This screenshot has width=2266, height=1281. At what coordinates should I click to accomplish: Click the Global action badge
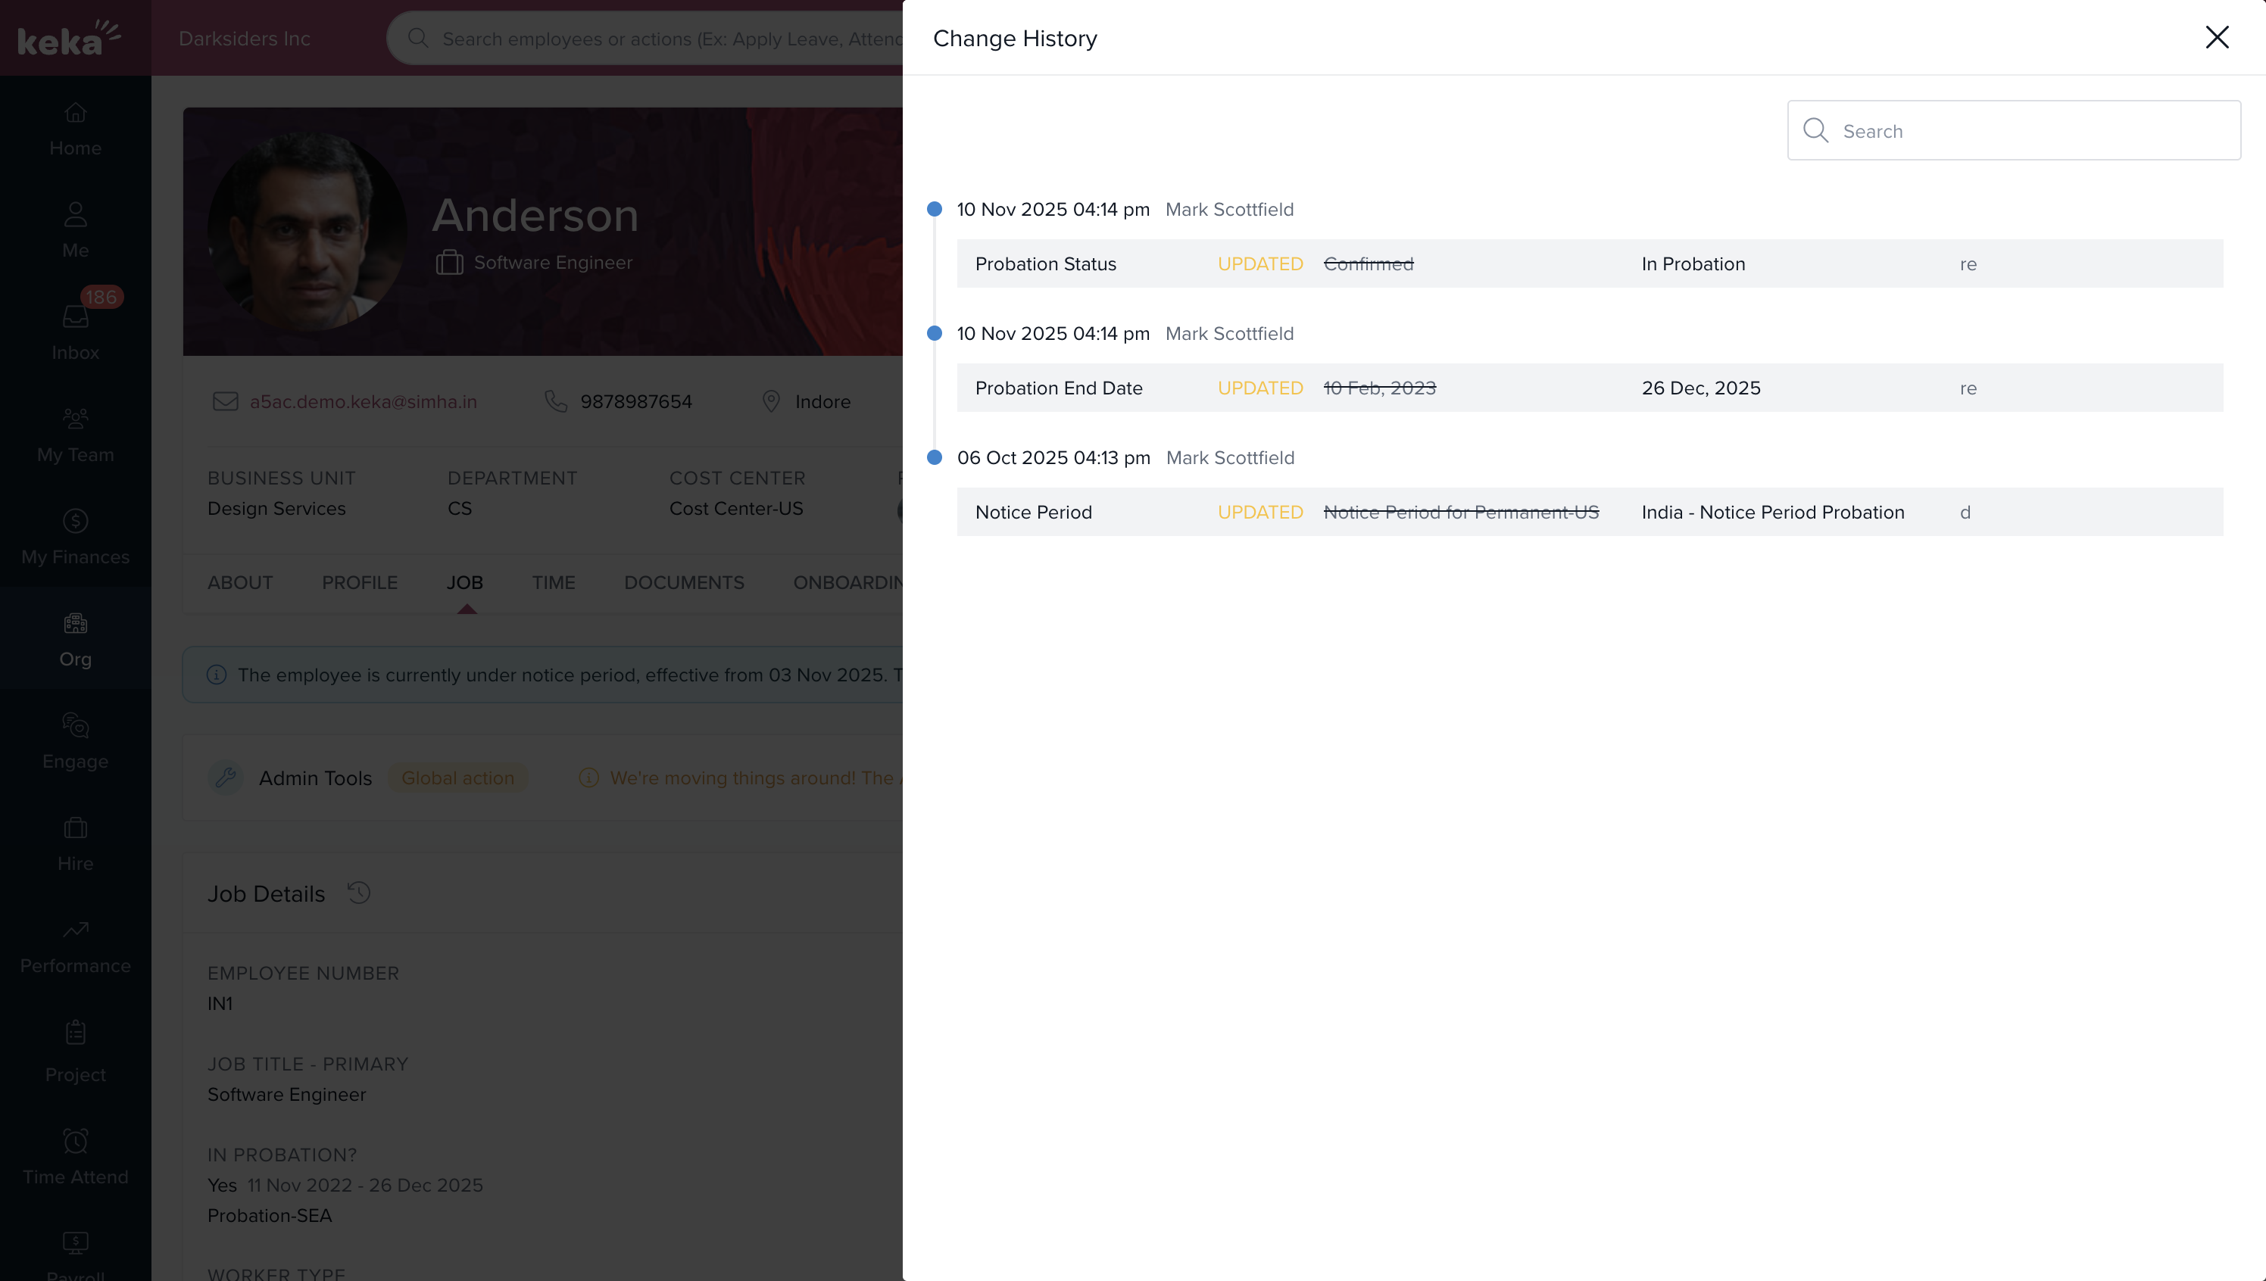coord(457,778)
